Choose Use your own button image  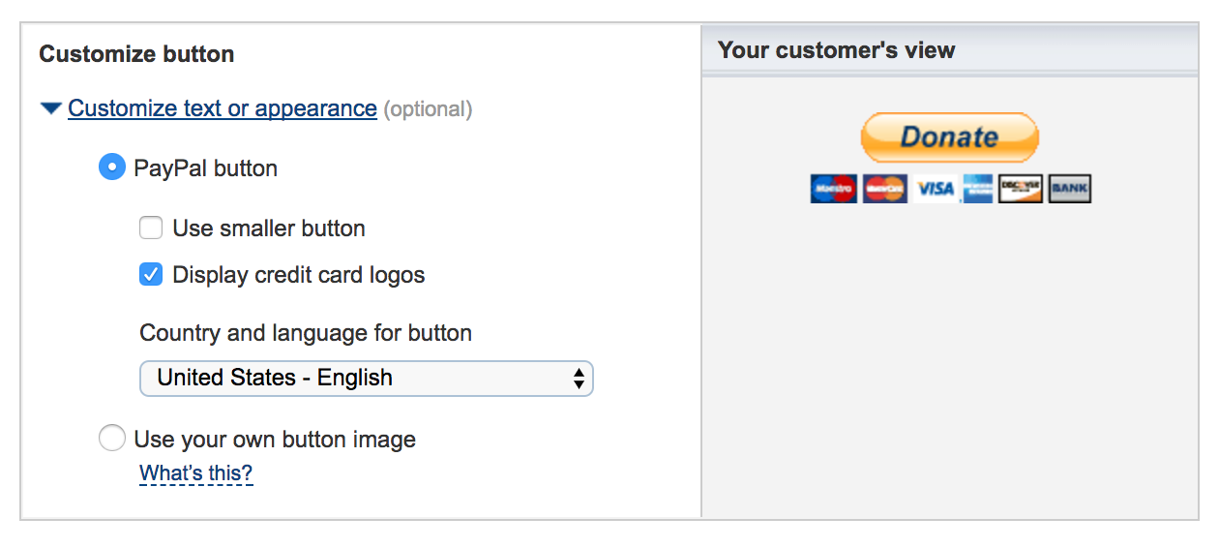112,440
